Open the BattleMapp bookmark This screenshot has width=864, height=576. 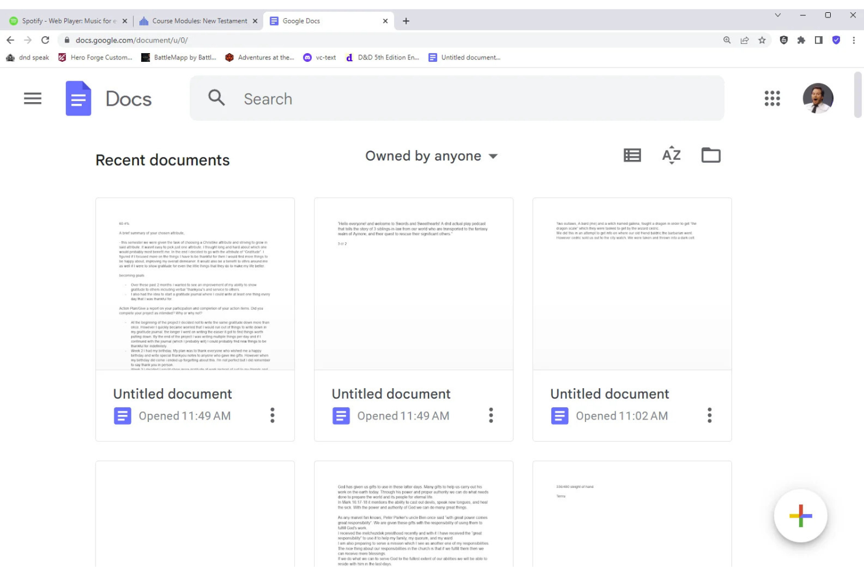tap(179, 57)
